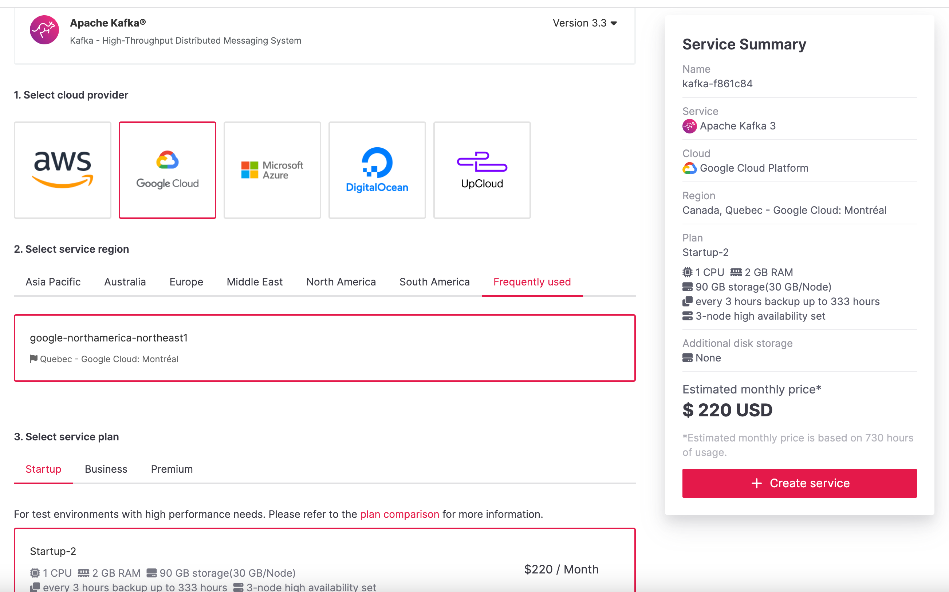Click the Create service button
The width and height of the screenshot is (949, 592).
pyautogui.click(x=799, y=483)
